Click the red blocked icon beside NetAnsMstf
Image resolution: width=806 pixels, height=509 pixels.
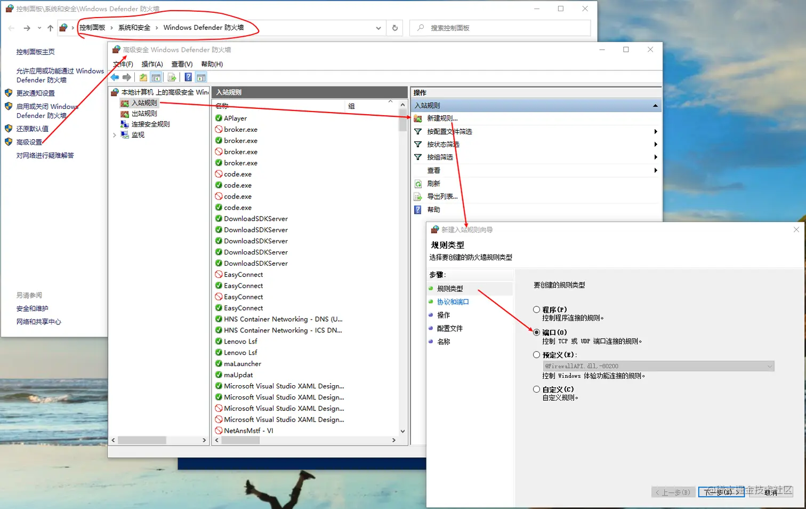click(x=219, y=431)
